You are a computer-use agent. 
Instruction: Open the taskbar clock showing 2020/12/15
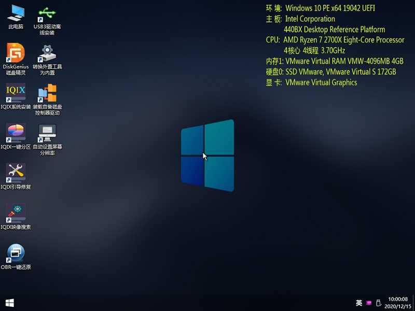click(398, 303)
